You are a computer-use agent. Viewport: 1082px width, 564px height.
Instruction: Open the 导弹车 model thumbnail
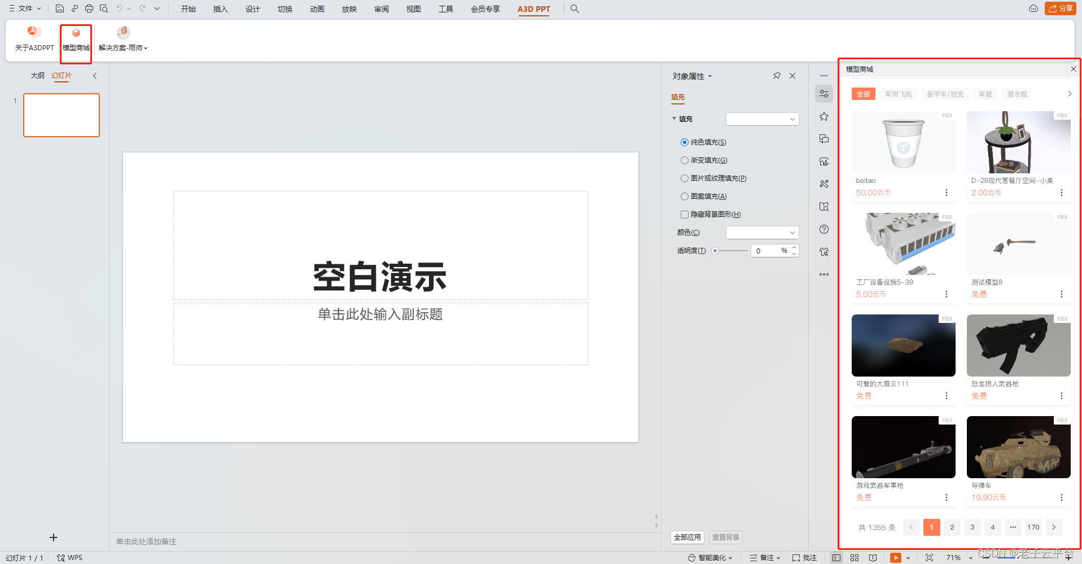[1018, 447]
